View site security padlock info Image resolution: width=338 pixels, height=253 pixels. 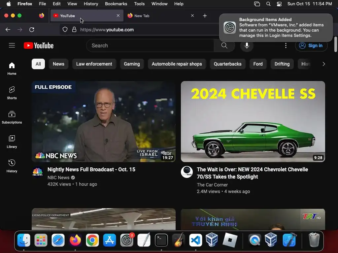pyautogui.click(x=74, y=30)
